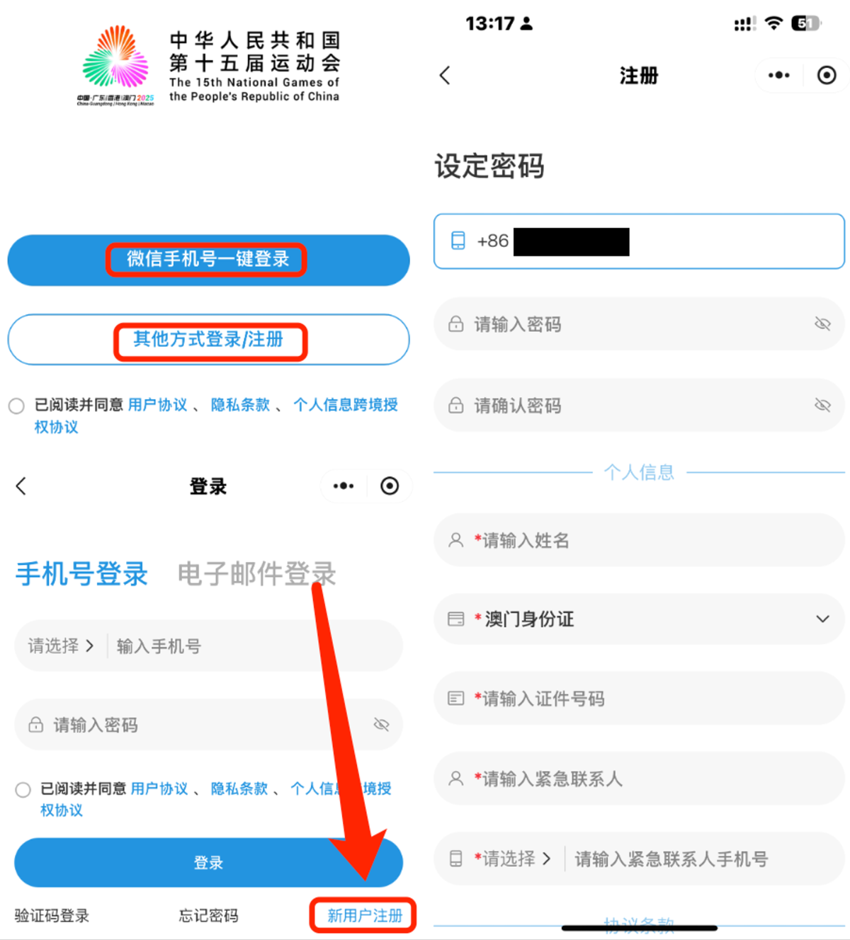Open 请选择 code for emergency contact phone
850x940 pixels.
(513, 859)
